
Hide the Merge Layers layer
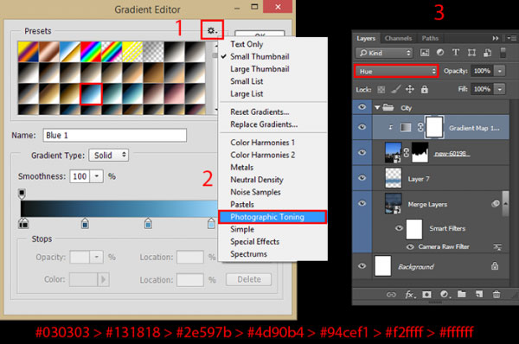tap(362, 203)
